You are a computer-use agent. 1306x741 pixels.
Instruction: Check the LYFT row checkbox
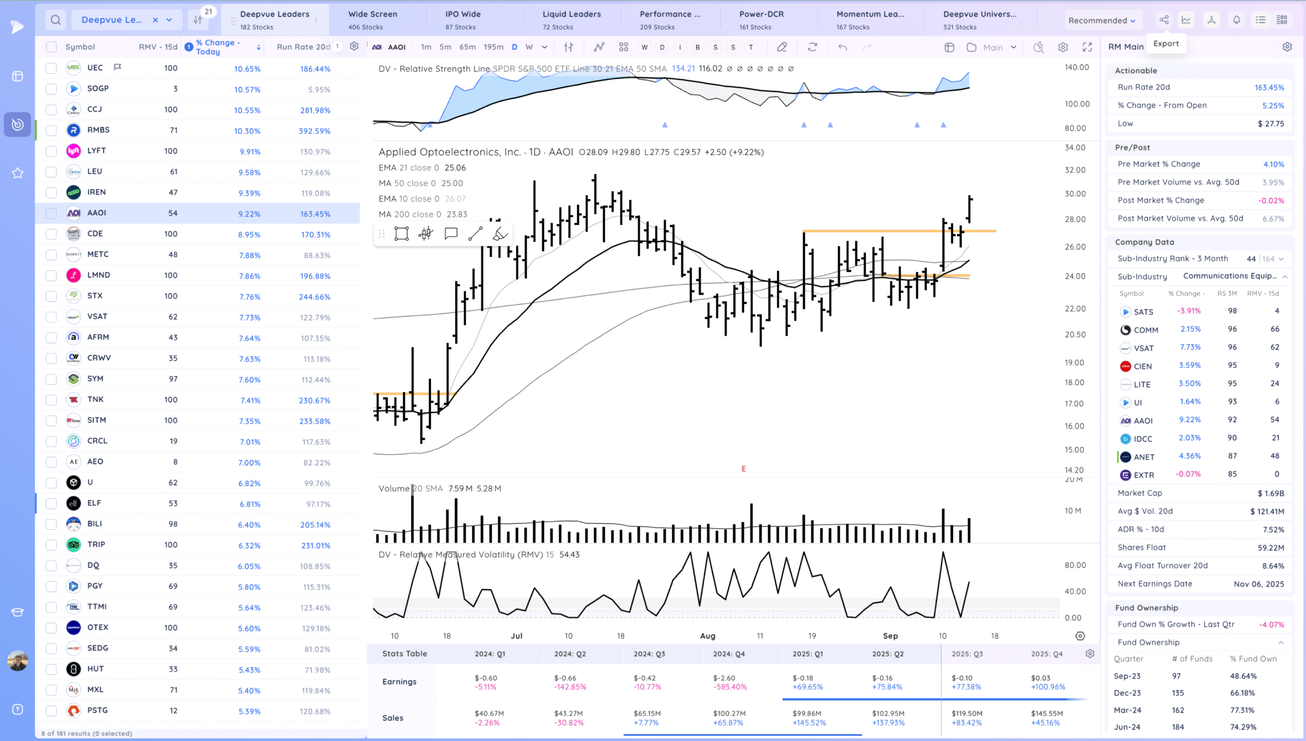(x=51, y=151)
